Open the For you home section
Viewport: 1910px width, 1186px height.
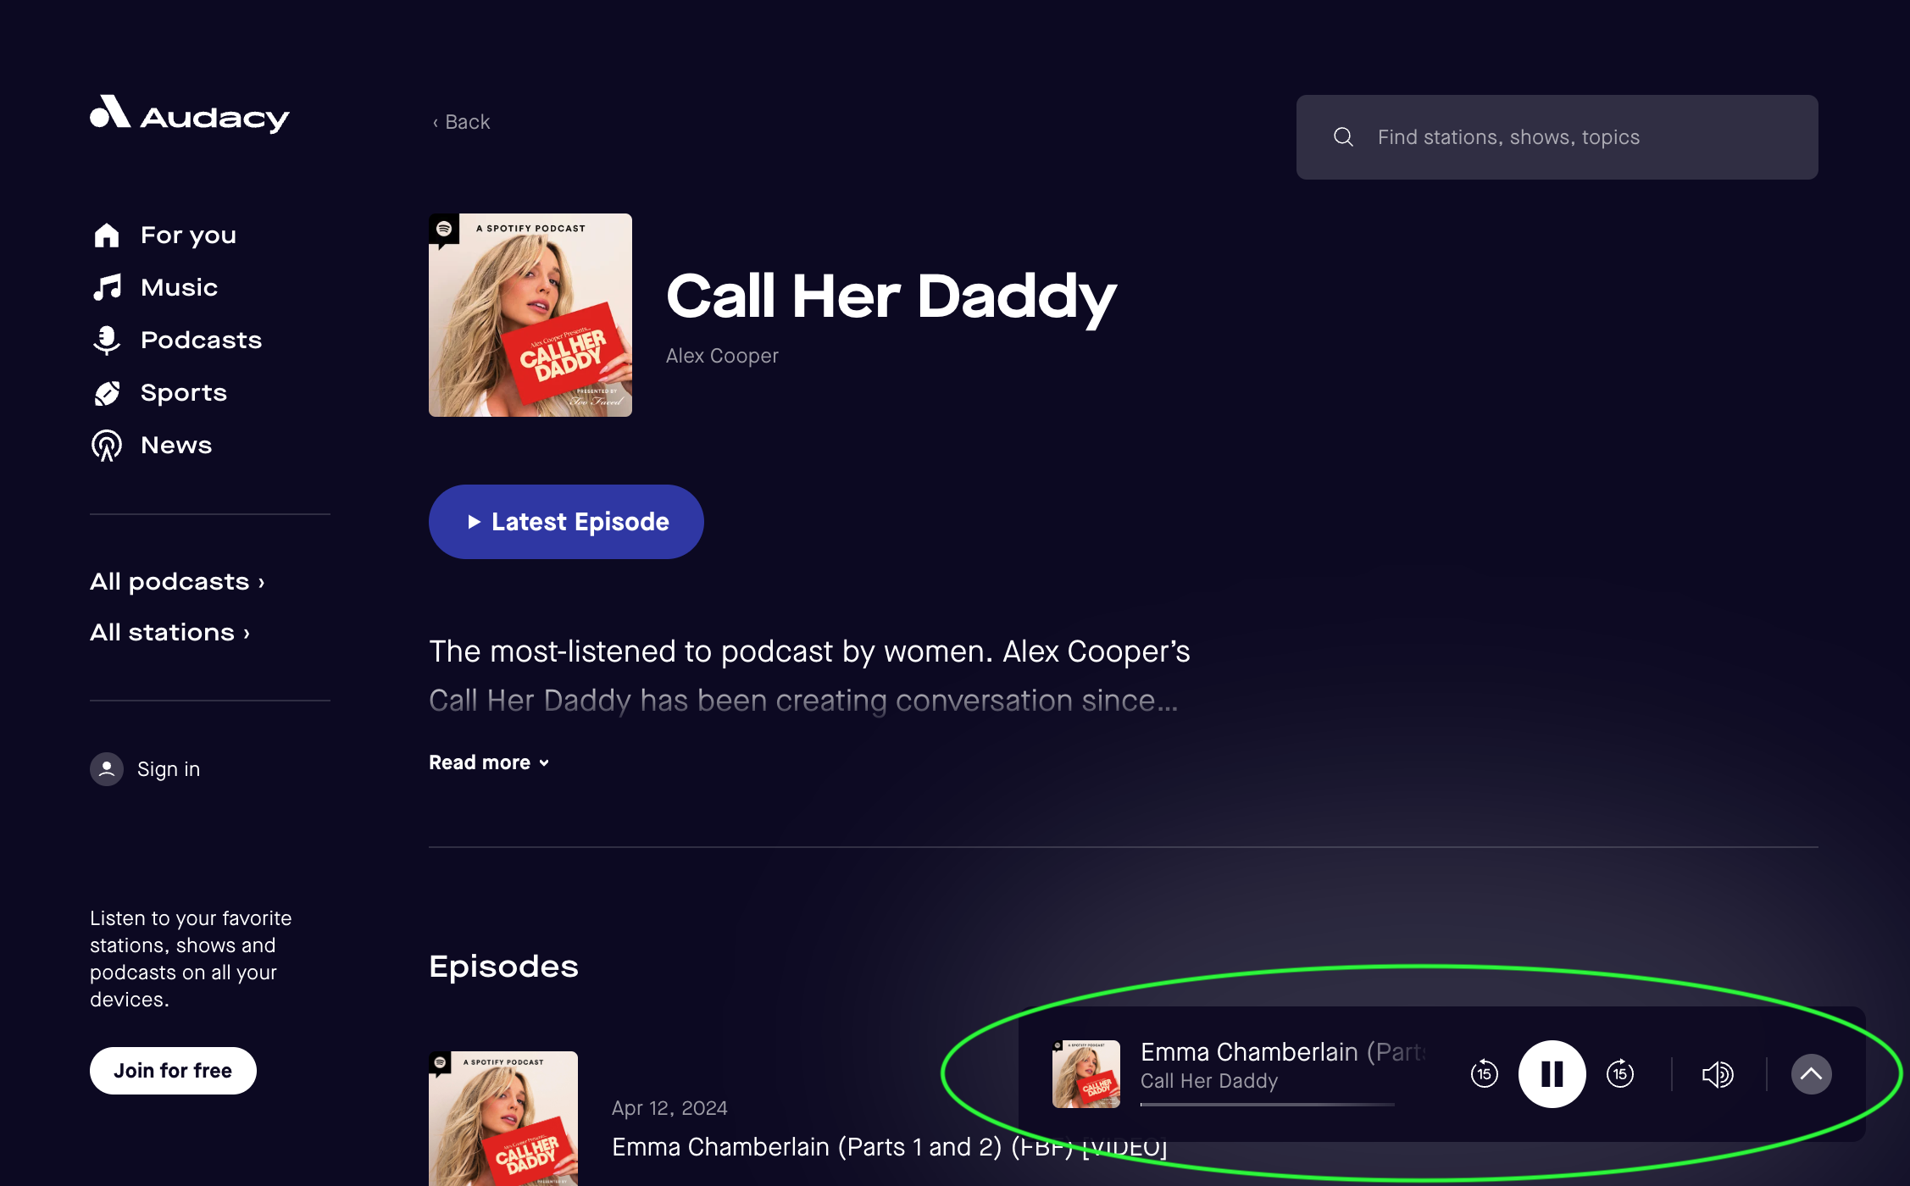coord(107,235)
